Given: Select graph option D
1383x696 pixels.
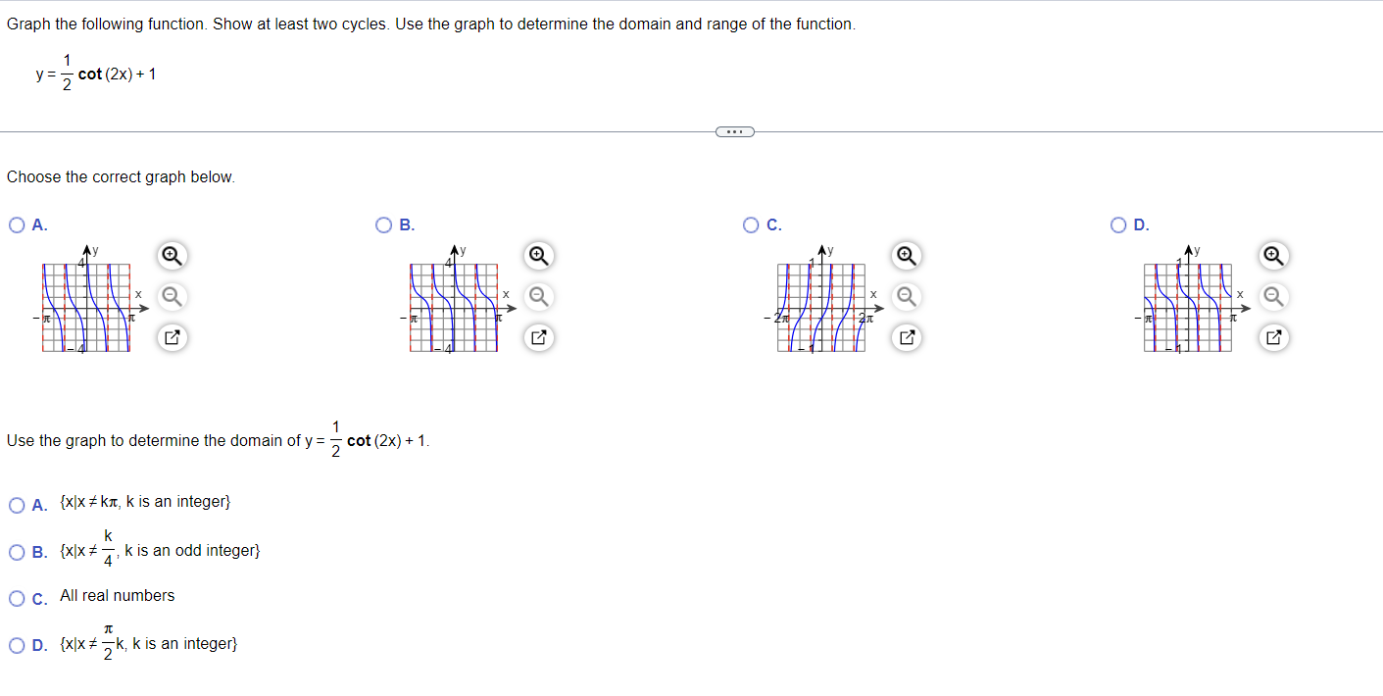Looking at the screenshot, I should [1117, 224].
